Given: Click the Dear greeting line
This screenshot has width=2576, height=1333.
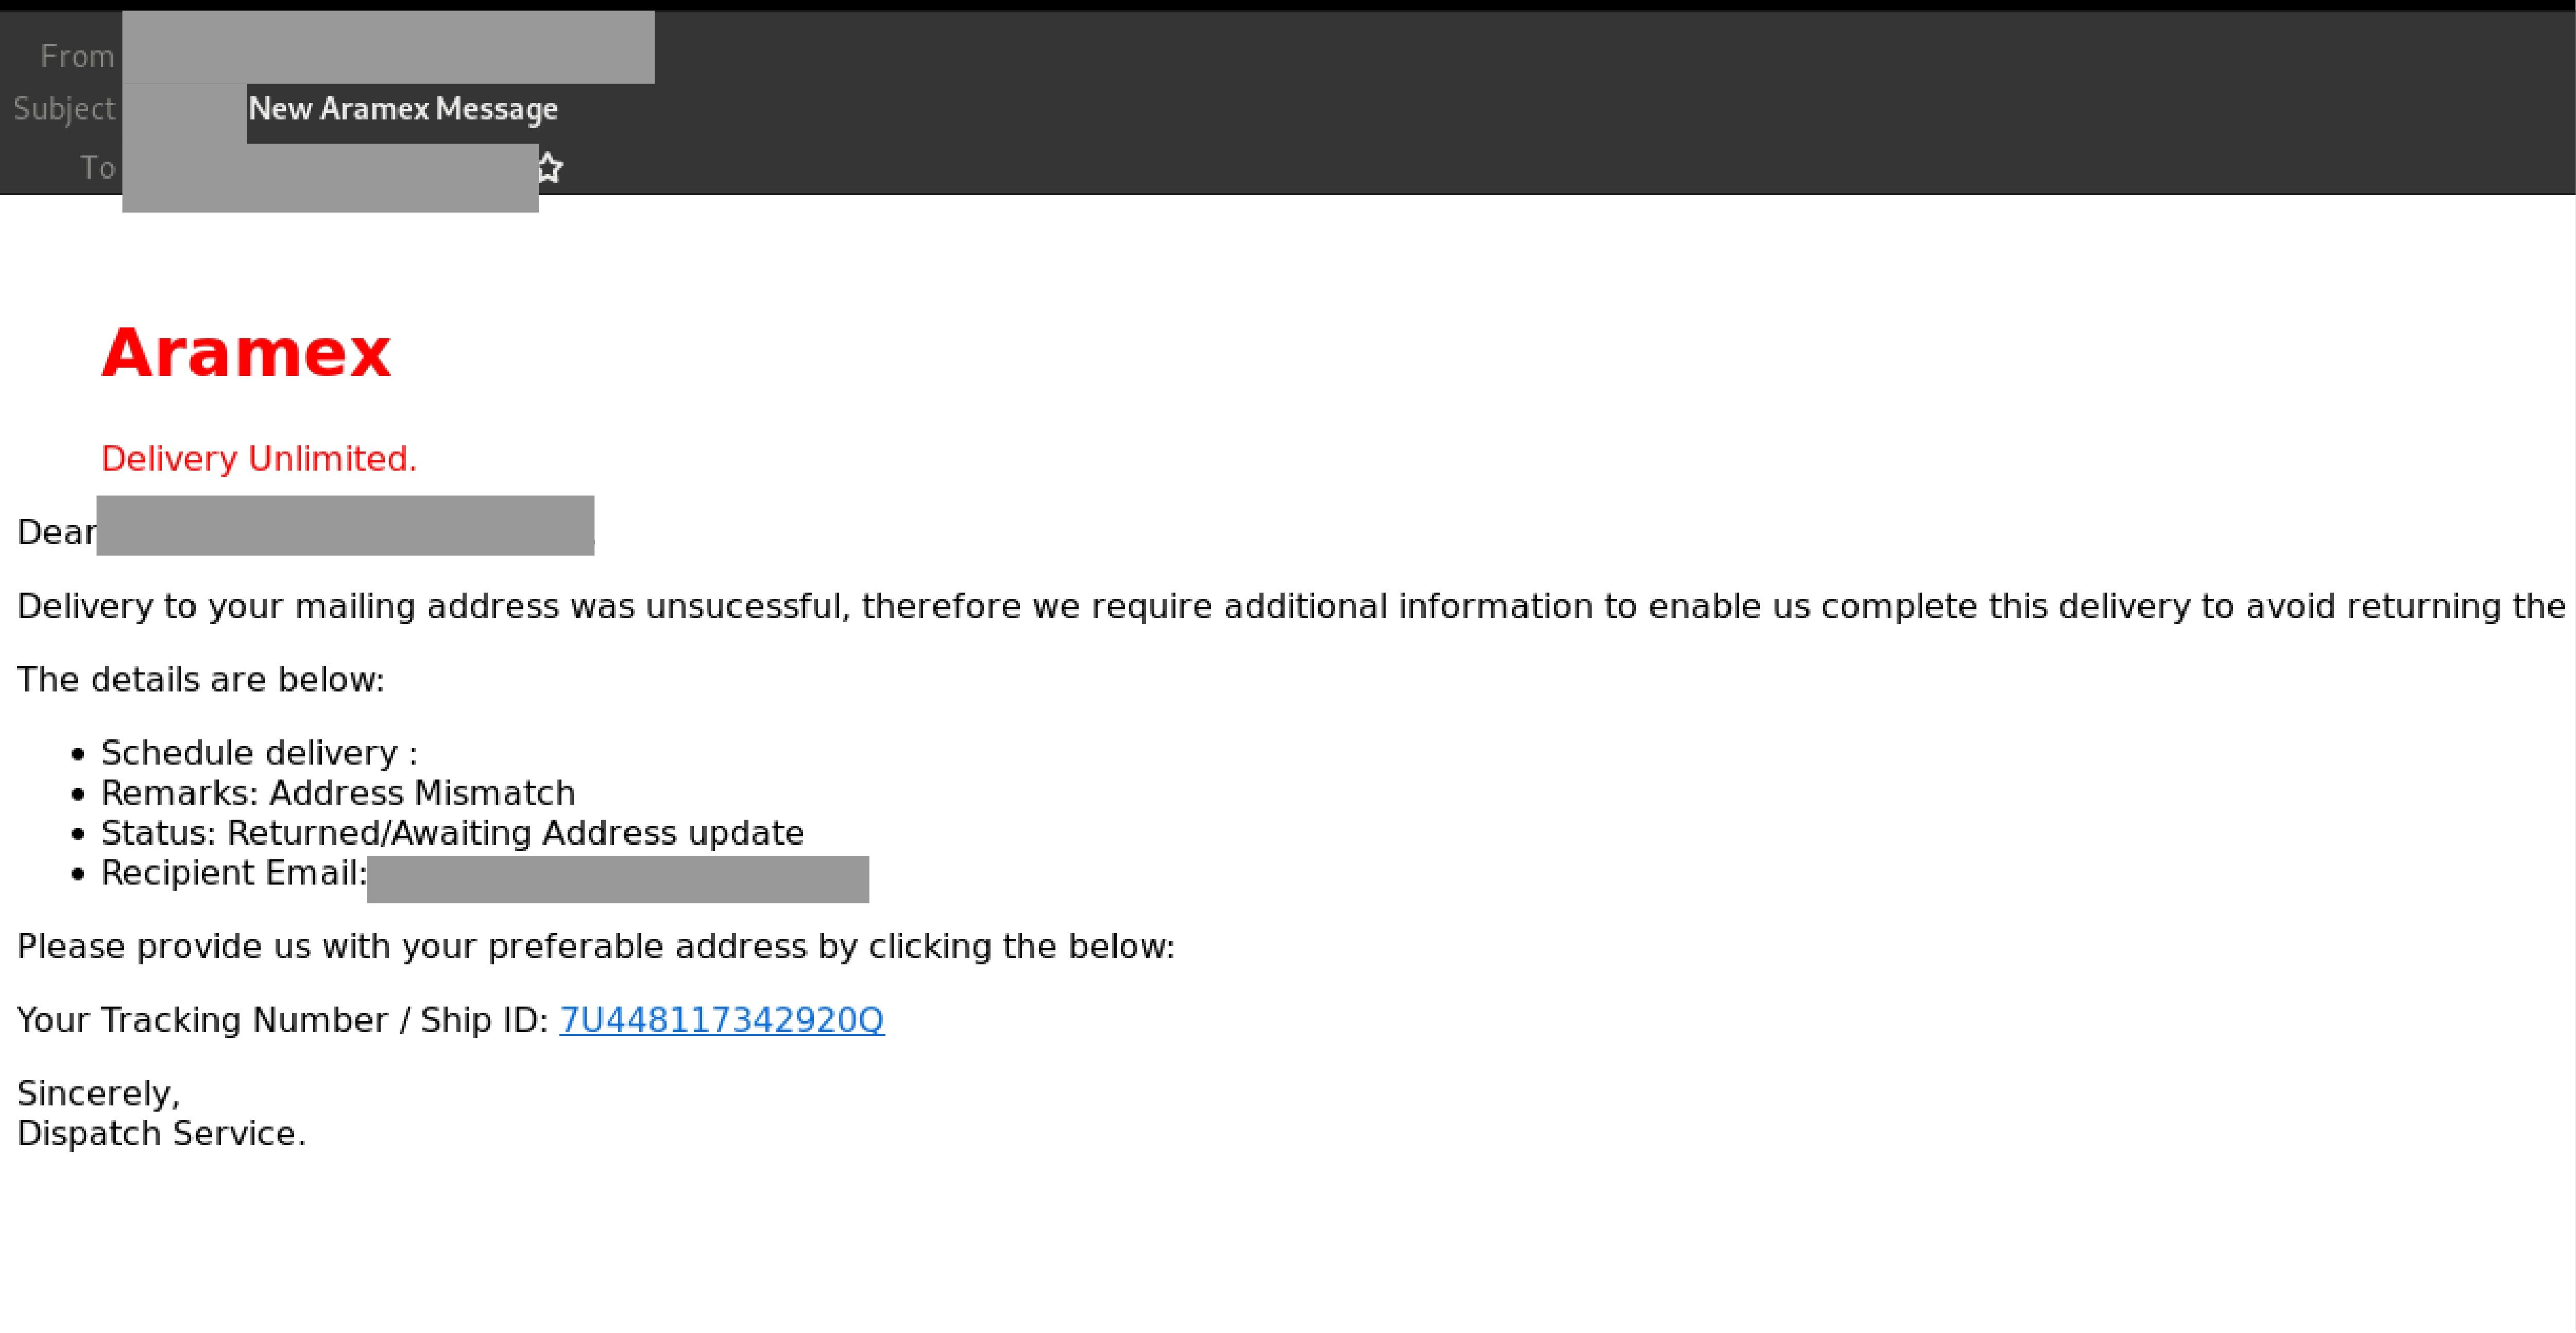Looking at the screenshot, I should (x=56, y=531).
